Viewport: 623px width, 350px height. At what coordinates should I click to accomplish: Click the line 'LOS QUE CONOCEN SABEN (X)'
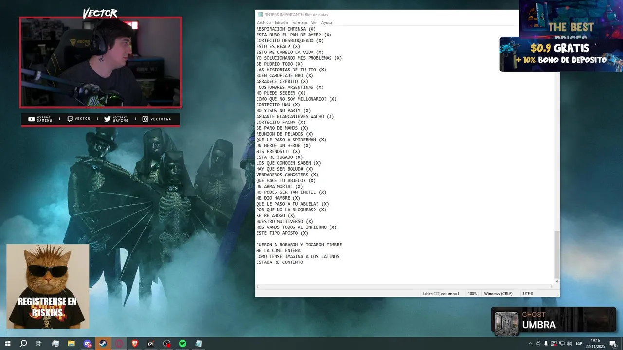tap(289, 163)
